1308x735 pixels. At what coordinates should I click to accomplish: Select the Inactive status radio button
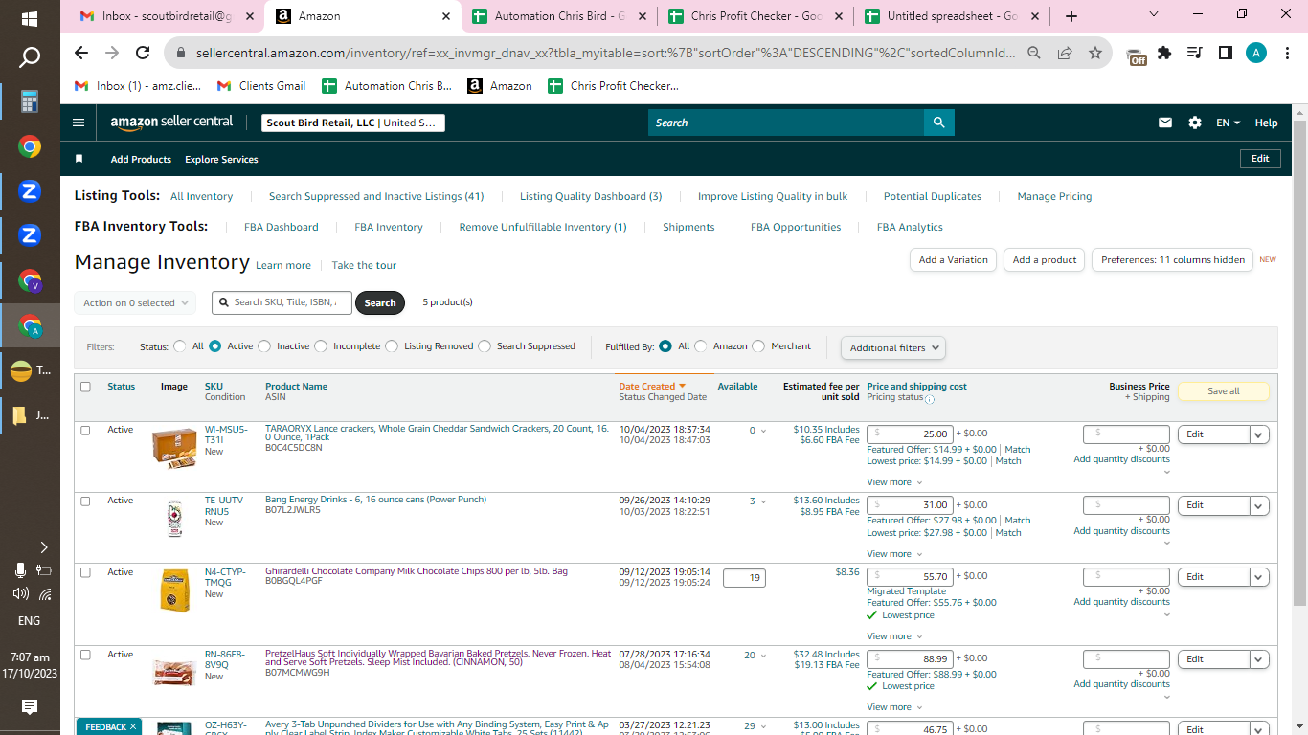coord(264,346)
